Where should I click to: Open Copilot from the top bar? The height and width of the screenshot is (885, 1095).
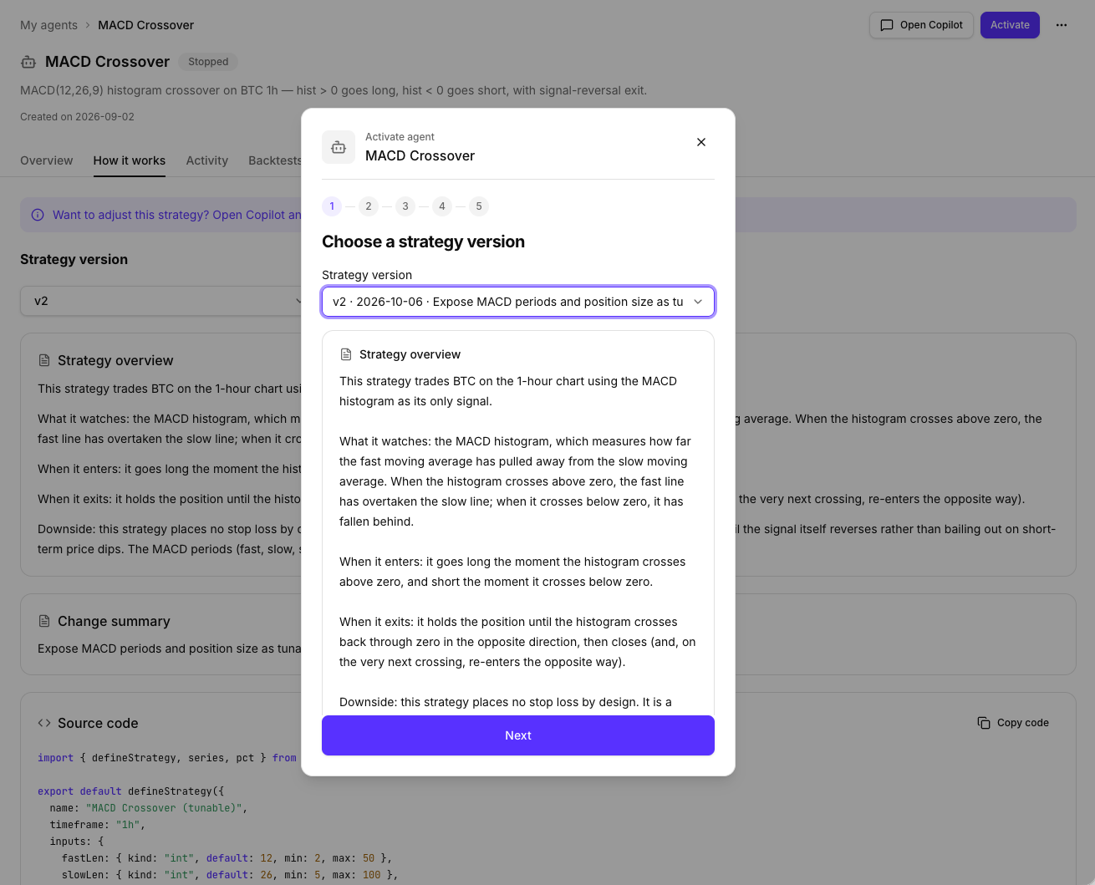click(x=921, y=25)
